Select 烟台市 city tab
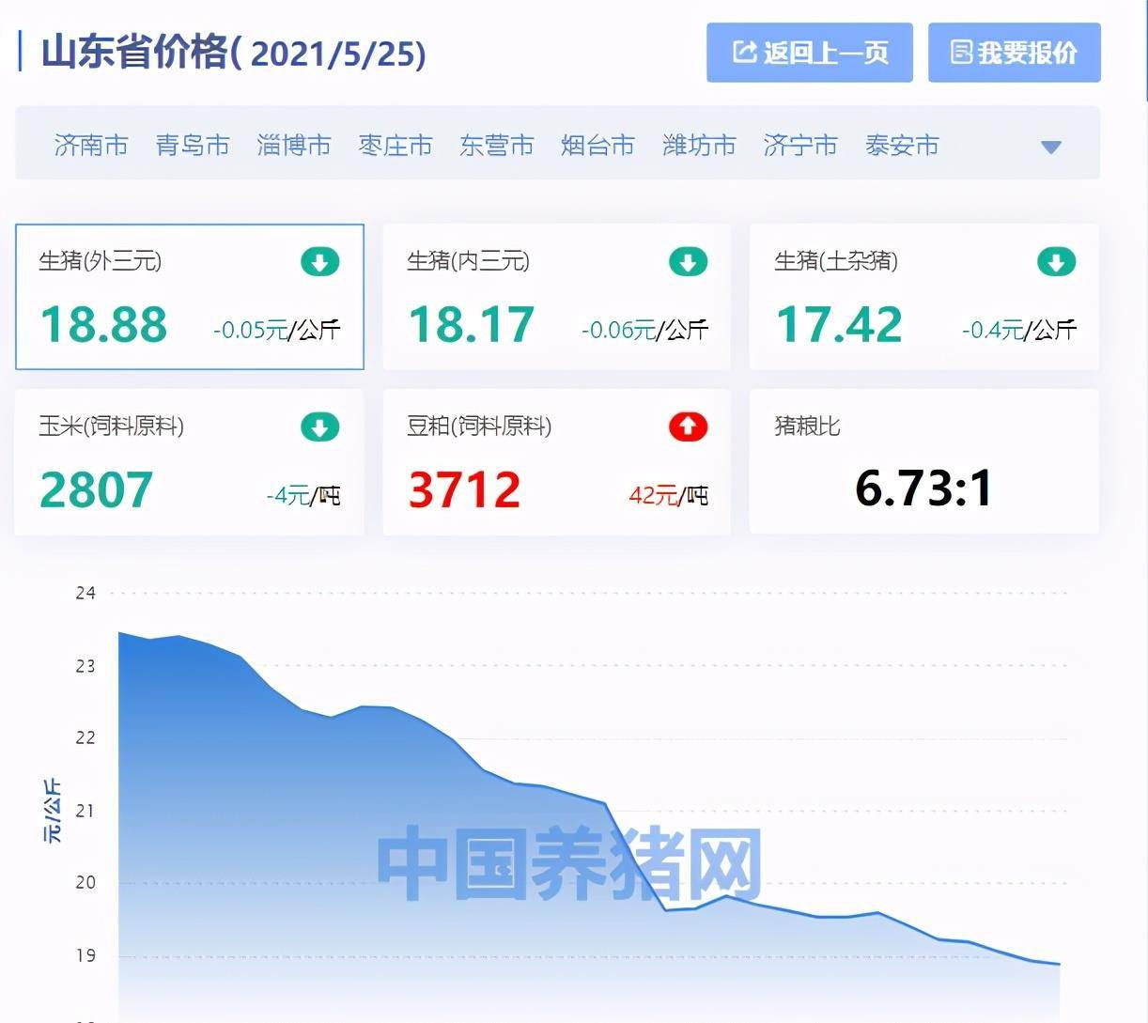The width and height of the screenshot is (1148, 1023). click(598, 146)
